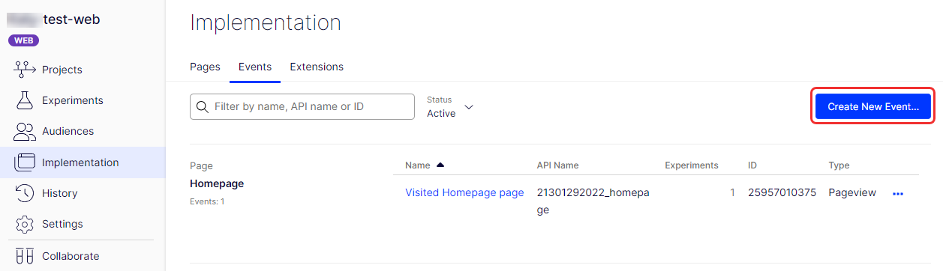This screenshot has width=943, height=271.
Task: Click the search magnifier icon
Action: (202, 107)
